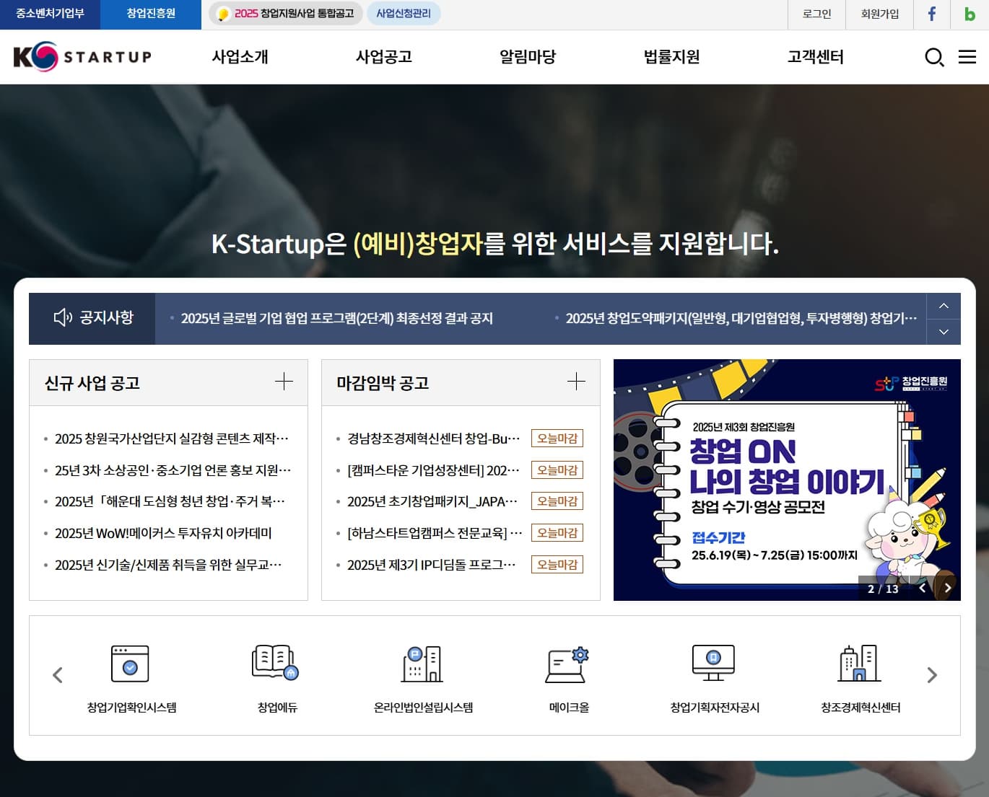Open notice 글로벌 기업 협업 프로그램 최종선정

336,318
